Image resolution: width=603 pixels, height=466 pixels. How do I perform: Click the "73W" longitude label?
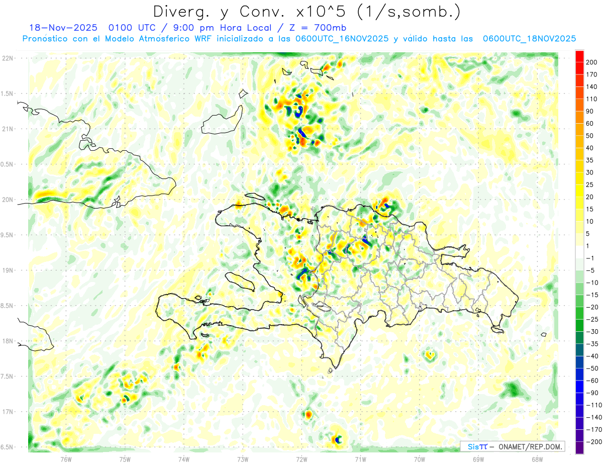click(243, 459)
